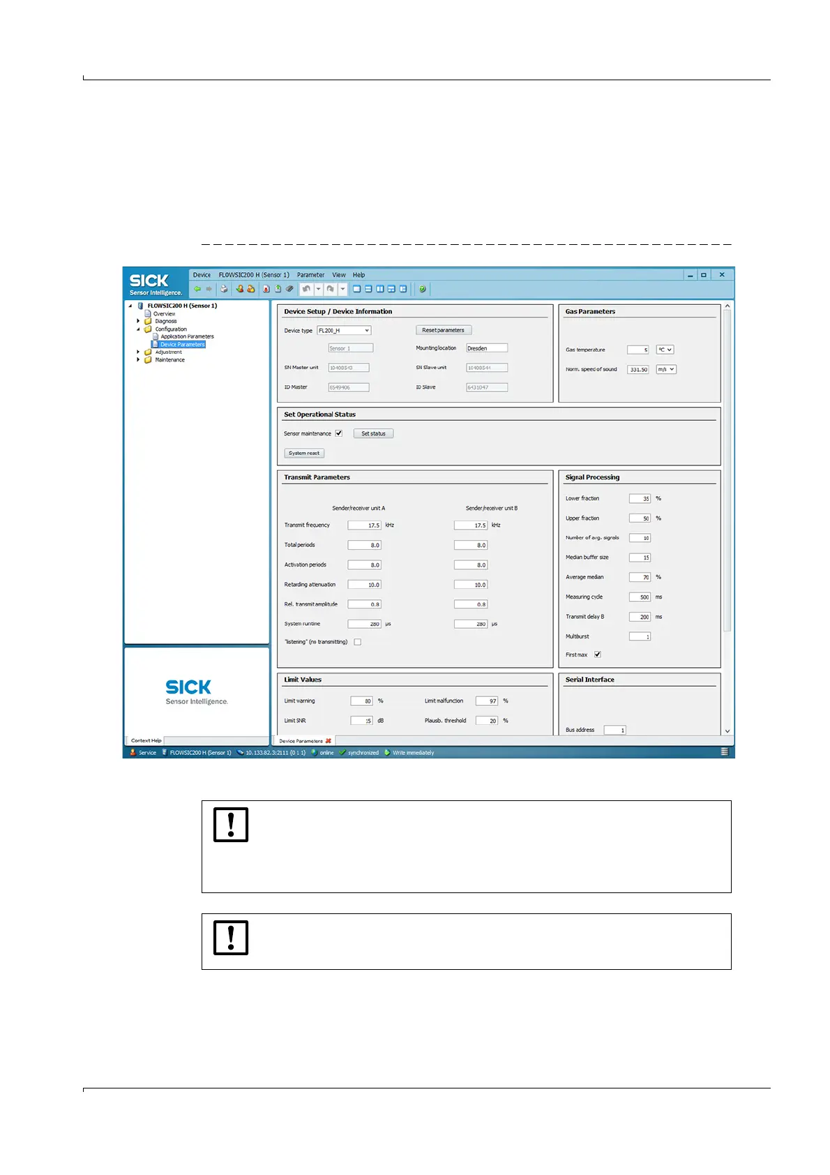The height and width of the screenshot is (1175, 830).
Task: Select the vertical split layout icon
Action: [x=380, y=289]
